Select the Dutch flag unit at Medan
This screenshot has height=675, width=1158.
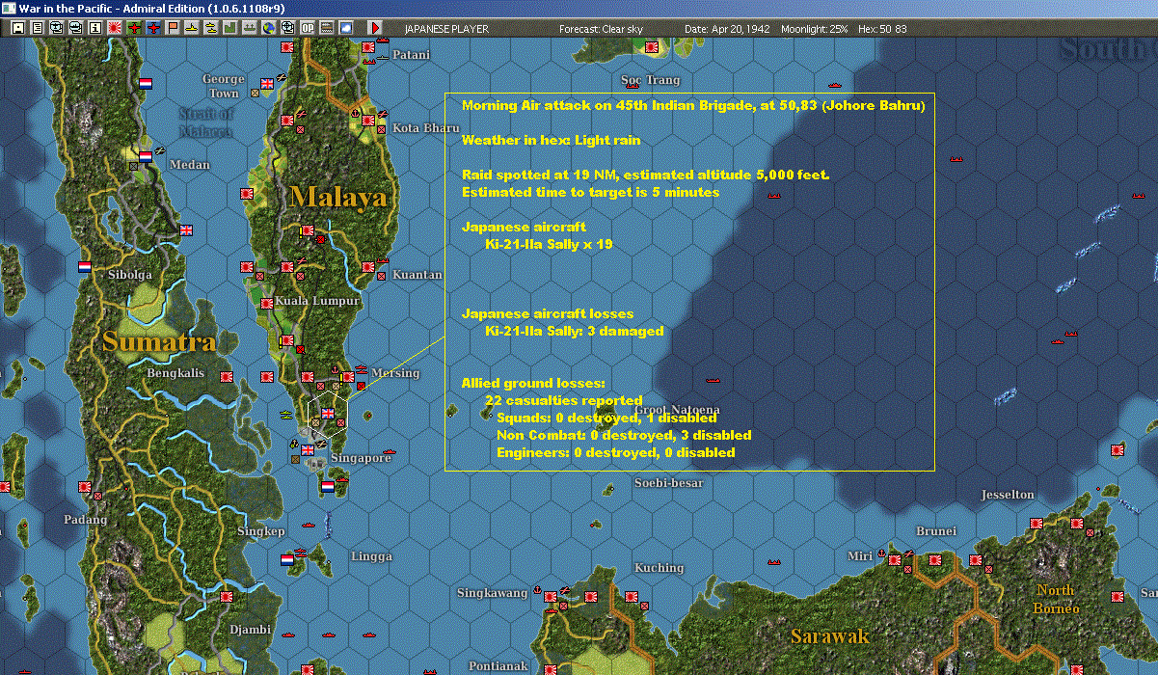146,156
